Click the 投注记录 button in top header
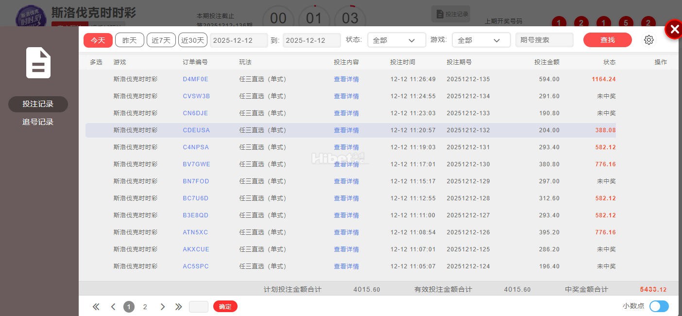Viewport: 682px width, 316px height. (x=451, y=14)
